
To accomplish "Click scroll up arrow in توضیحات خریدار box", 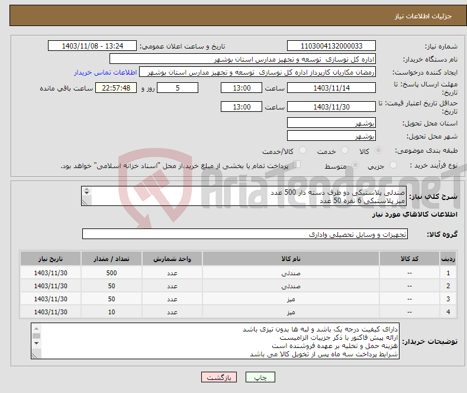I will pos(36,328).
